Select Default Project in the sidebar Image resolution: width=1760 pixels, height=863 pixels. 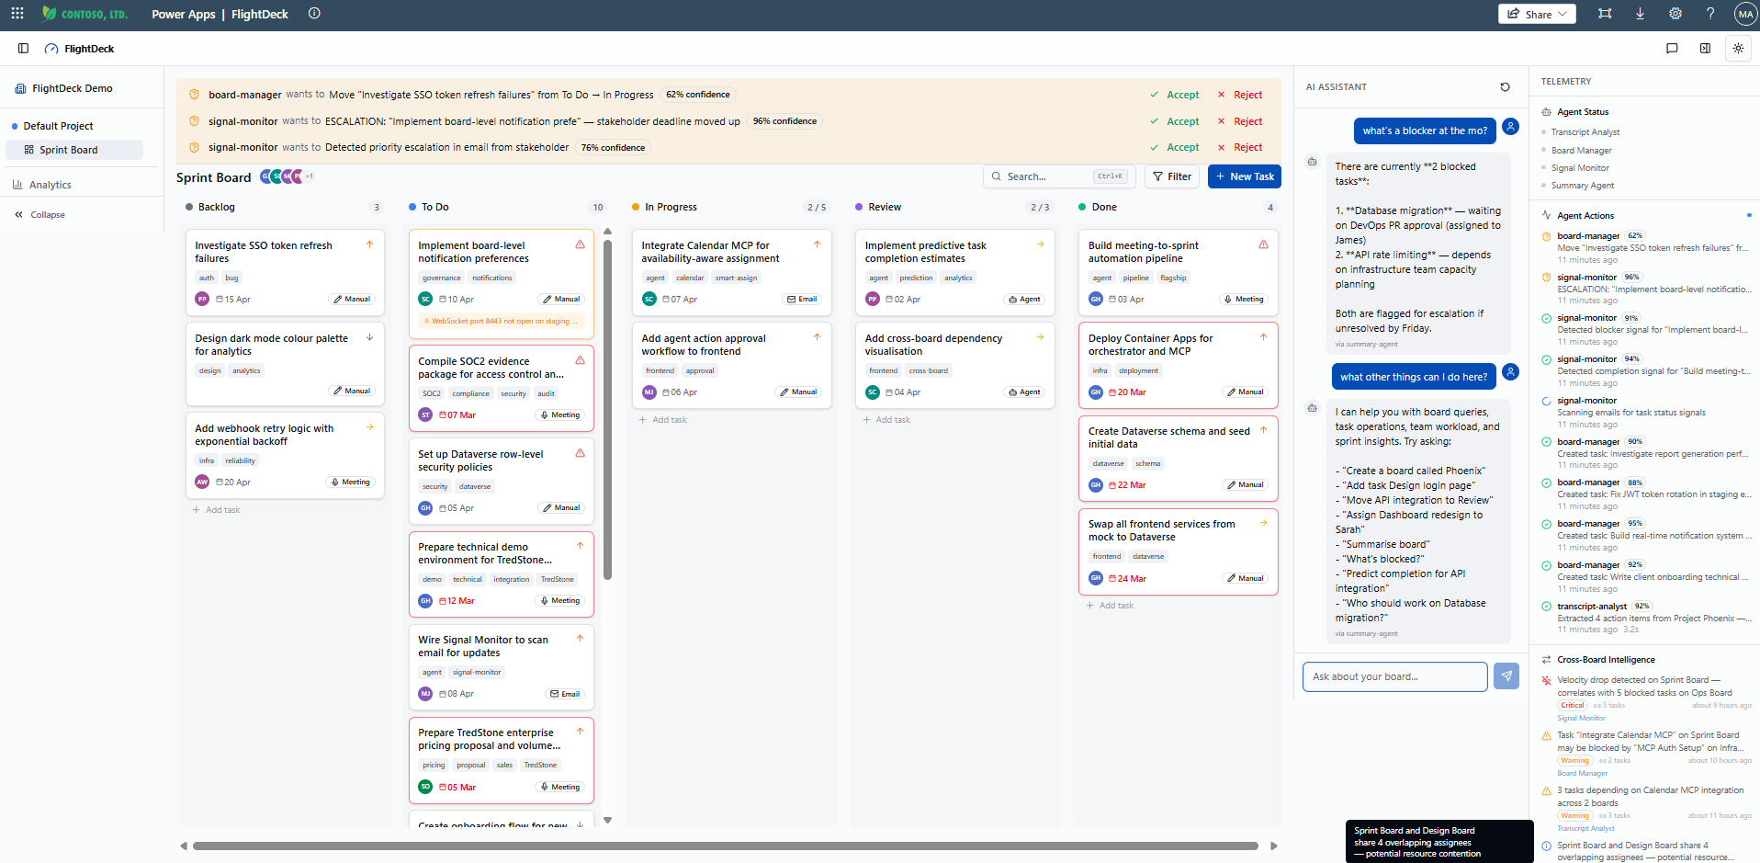click(x=58, y=126)
